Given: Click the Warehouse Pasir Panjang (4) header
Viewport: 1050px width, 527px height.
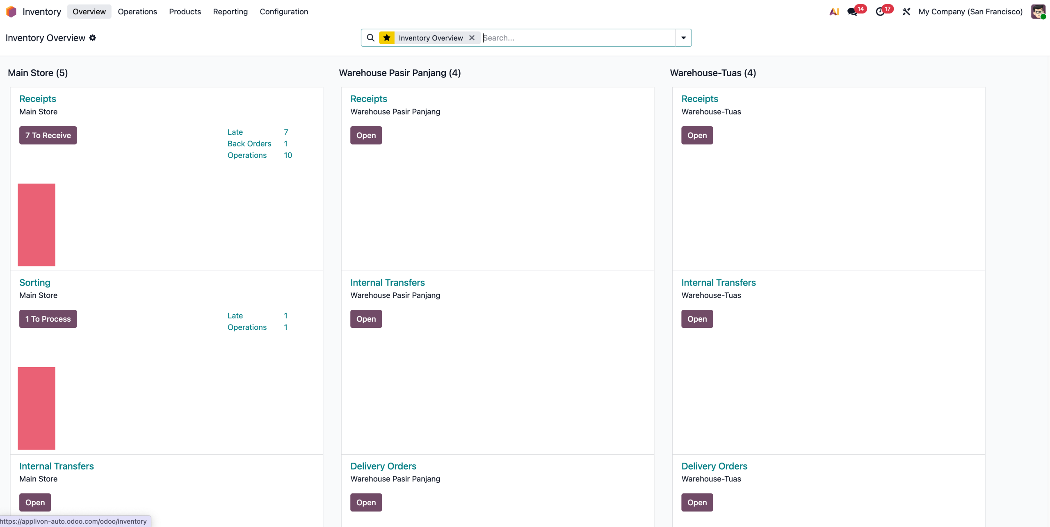Looking at the screenshot, I should coord(399,73).
